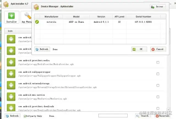
Task: Cancel the Device Manager dialog
Action: pos(158,49)
